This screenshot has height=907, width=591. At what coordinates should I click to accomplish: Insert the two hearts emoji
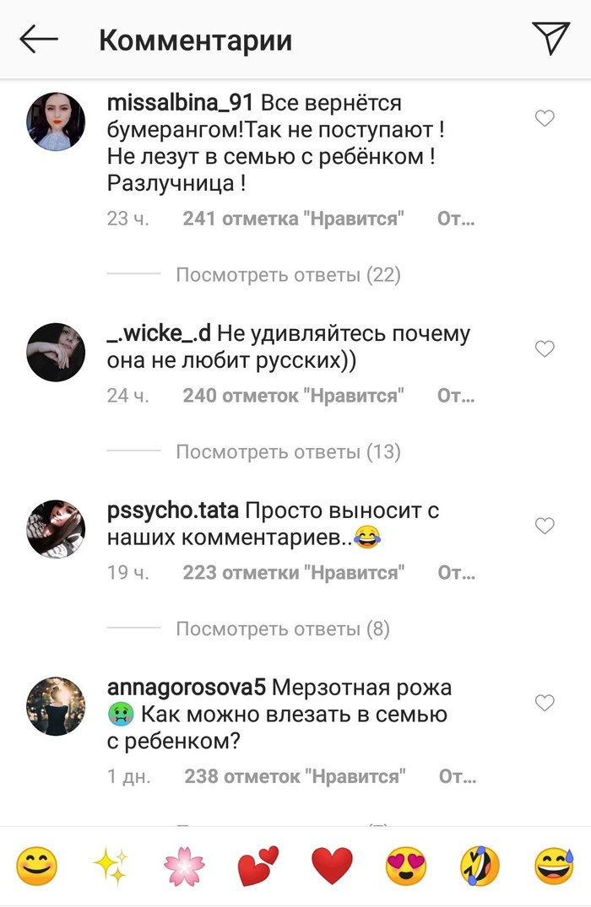(x=258, y=866)
